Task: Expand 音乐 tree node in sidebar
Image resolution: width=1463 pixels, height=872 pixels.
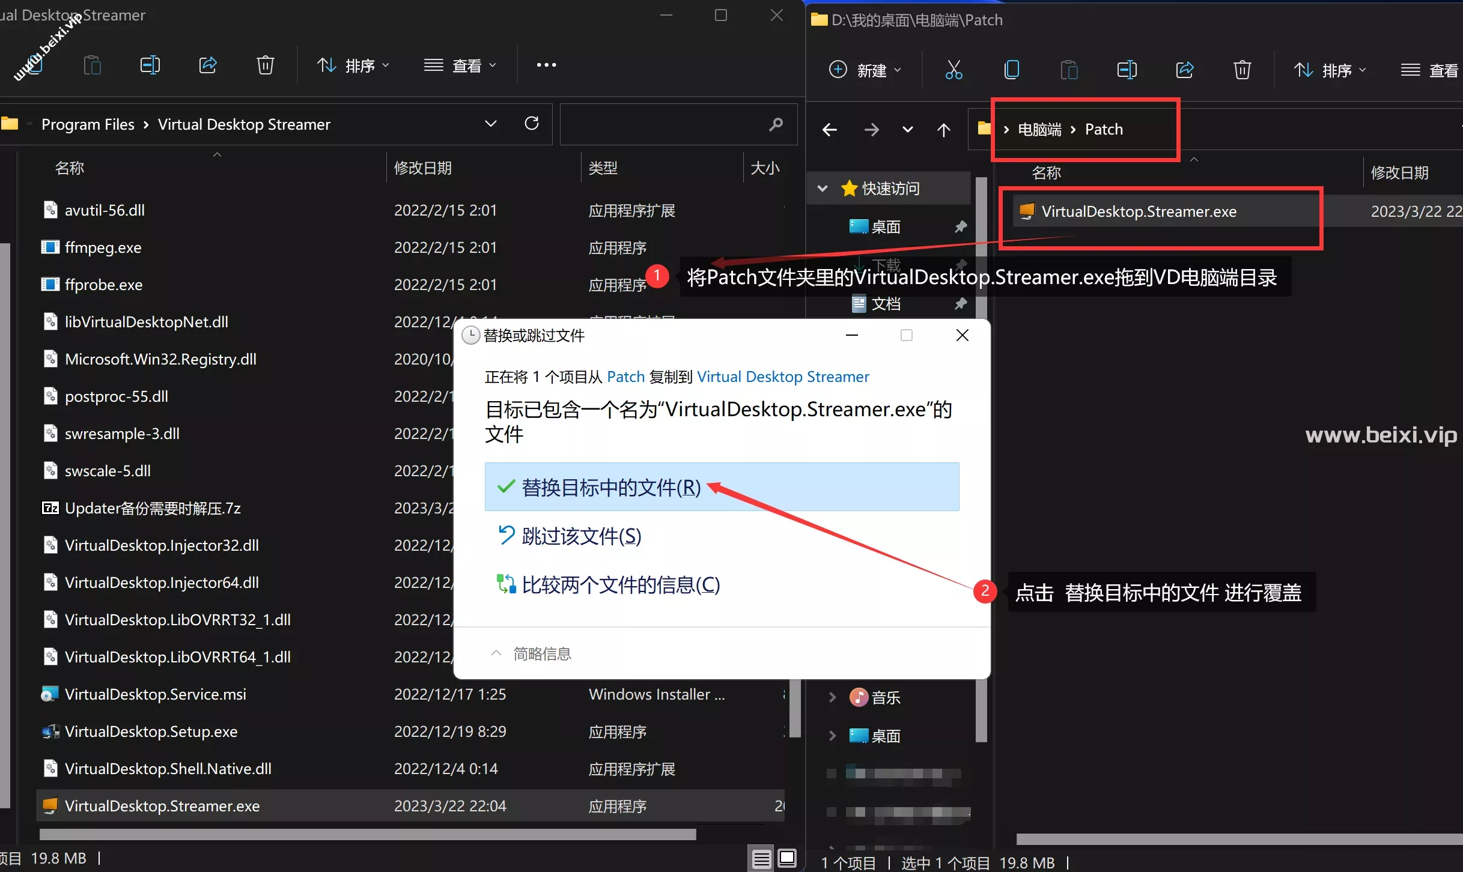Action: click(x=832, y=697)
